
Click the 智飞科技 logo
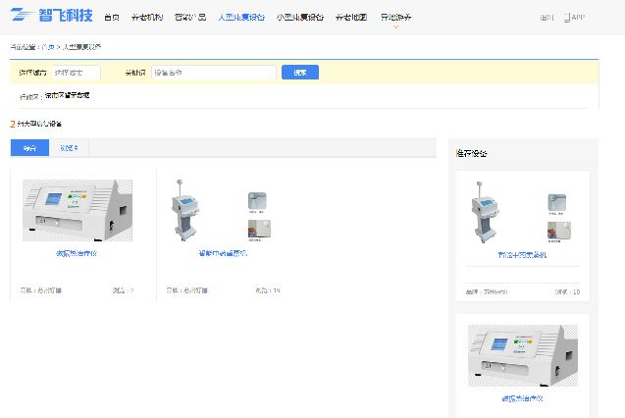(x=53, y=16)
